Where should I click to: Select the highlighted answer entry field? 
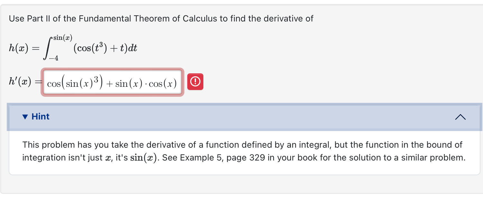pos(113,82)
